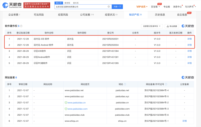Click the 京ICP备2021023984号-1 cell
Screen dimensions: 201x127
(x=156, y=121)
